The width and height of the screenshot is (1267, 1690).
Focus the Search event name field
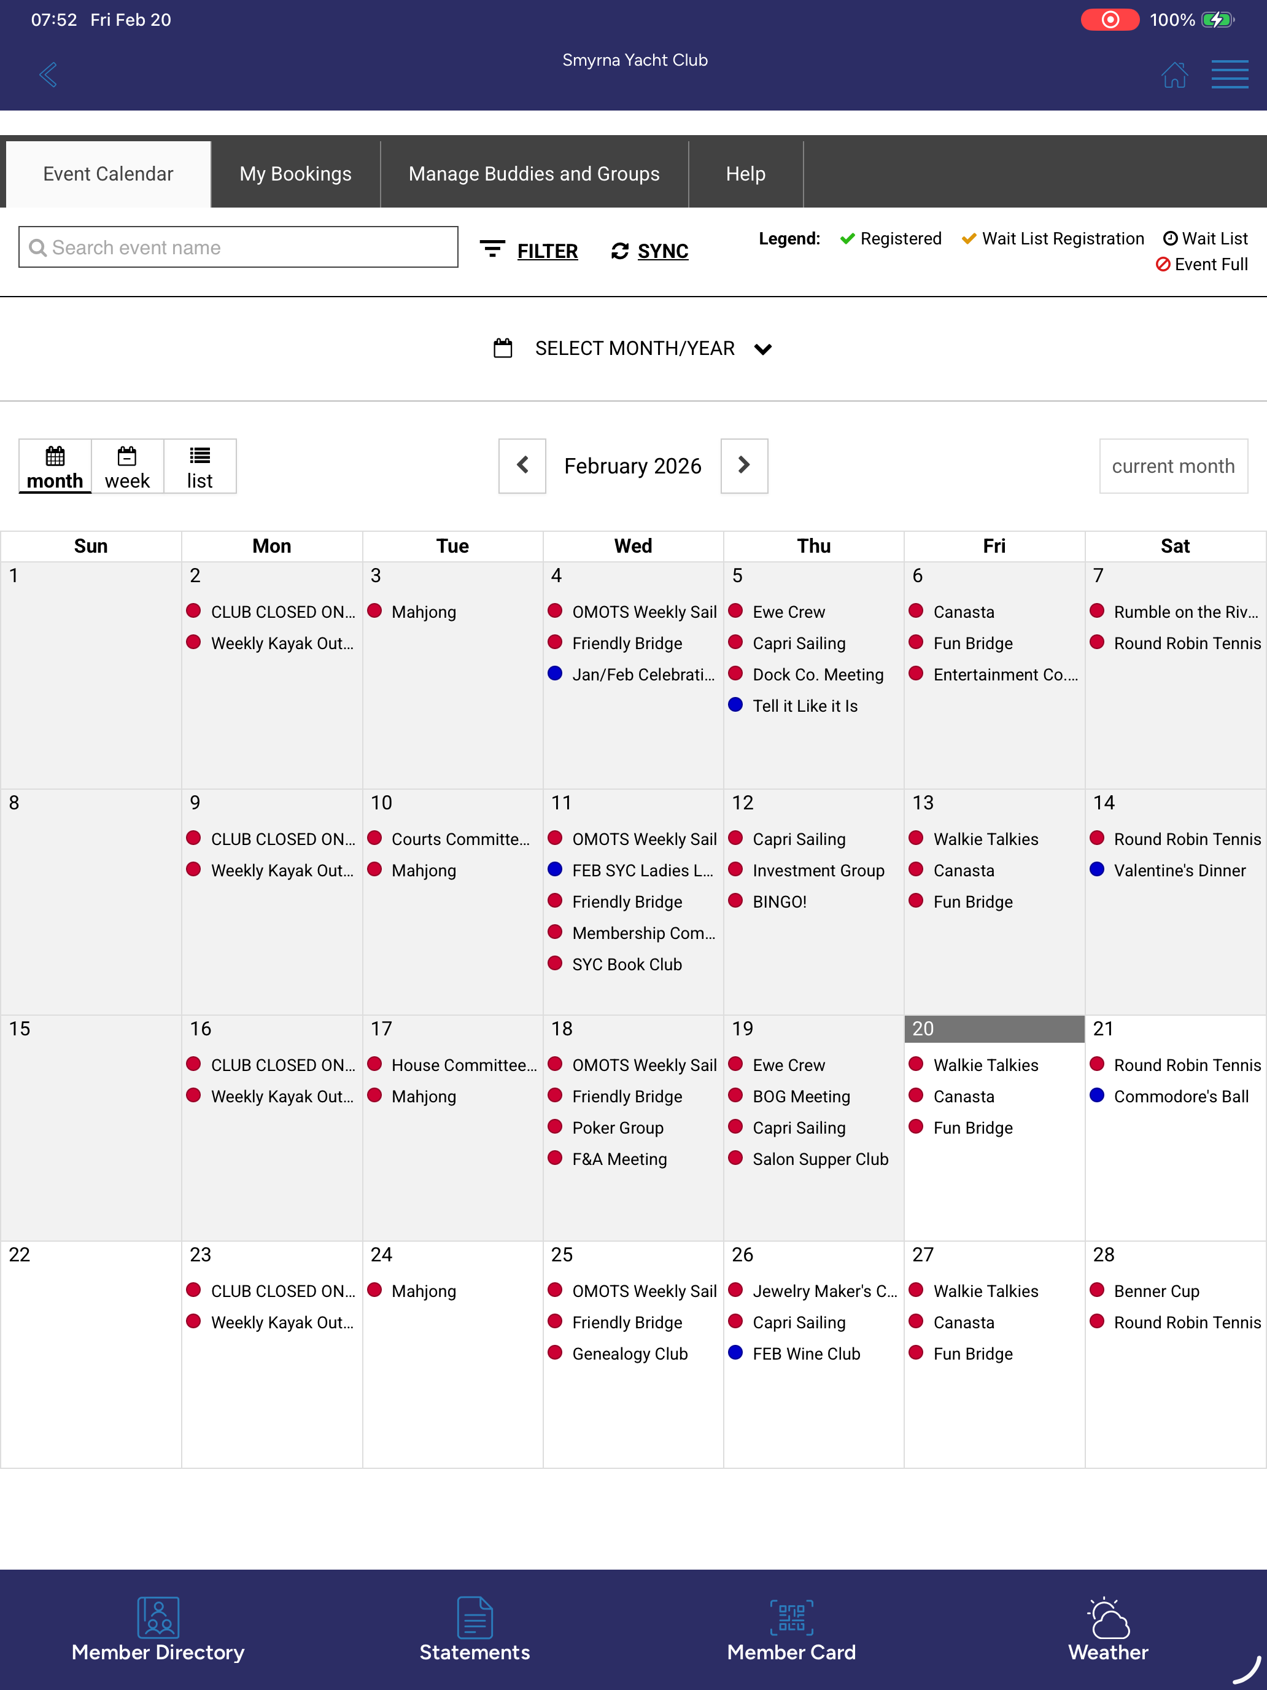tap(238, 247)
